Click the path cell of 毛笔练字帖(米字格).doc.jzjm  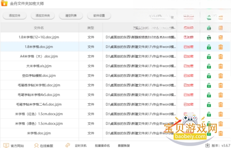pyautogui.click(x=141, y=85)
